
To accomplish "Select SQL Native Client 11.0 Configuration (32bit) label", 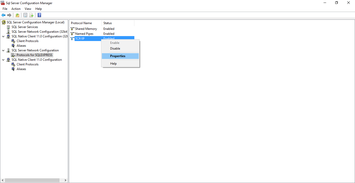I will (40, 36).
